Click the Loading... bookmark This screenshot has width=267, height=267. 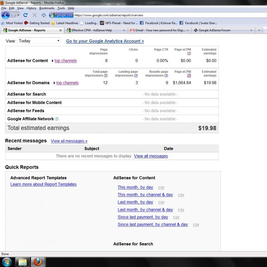90,23
